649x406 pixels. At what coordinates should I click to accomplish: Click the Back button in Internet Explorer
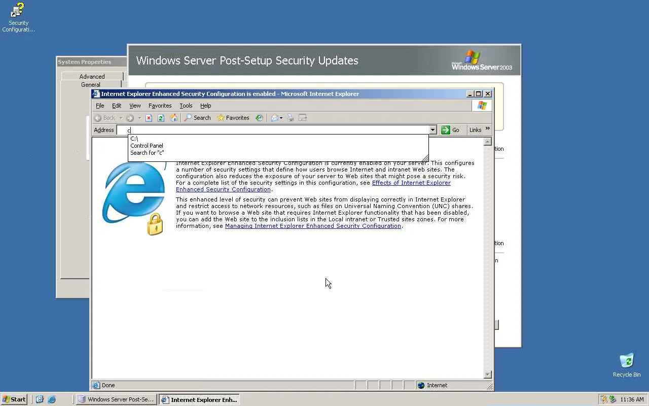point(105,118)
